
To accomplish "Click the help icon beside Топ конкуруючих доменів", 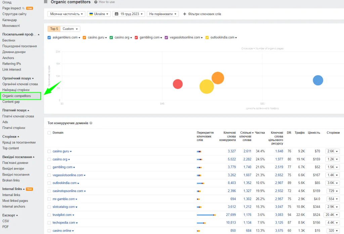I will 91,123.
